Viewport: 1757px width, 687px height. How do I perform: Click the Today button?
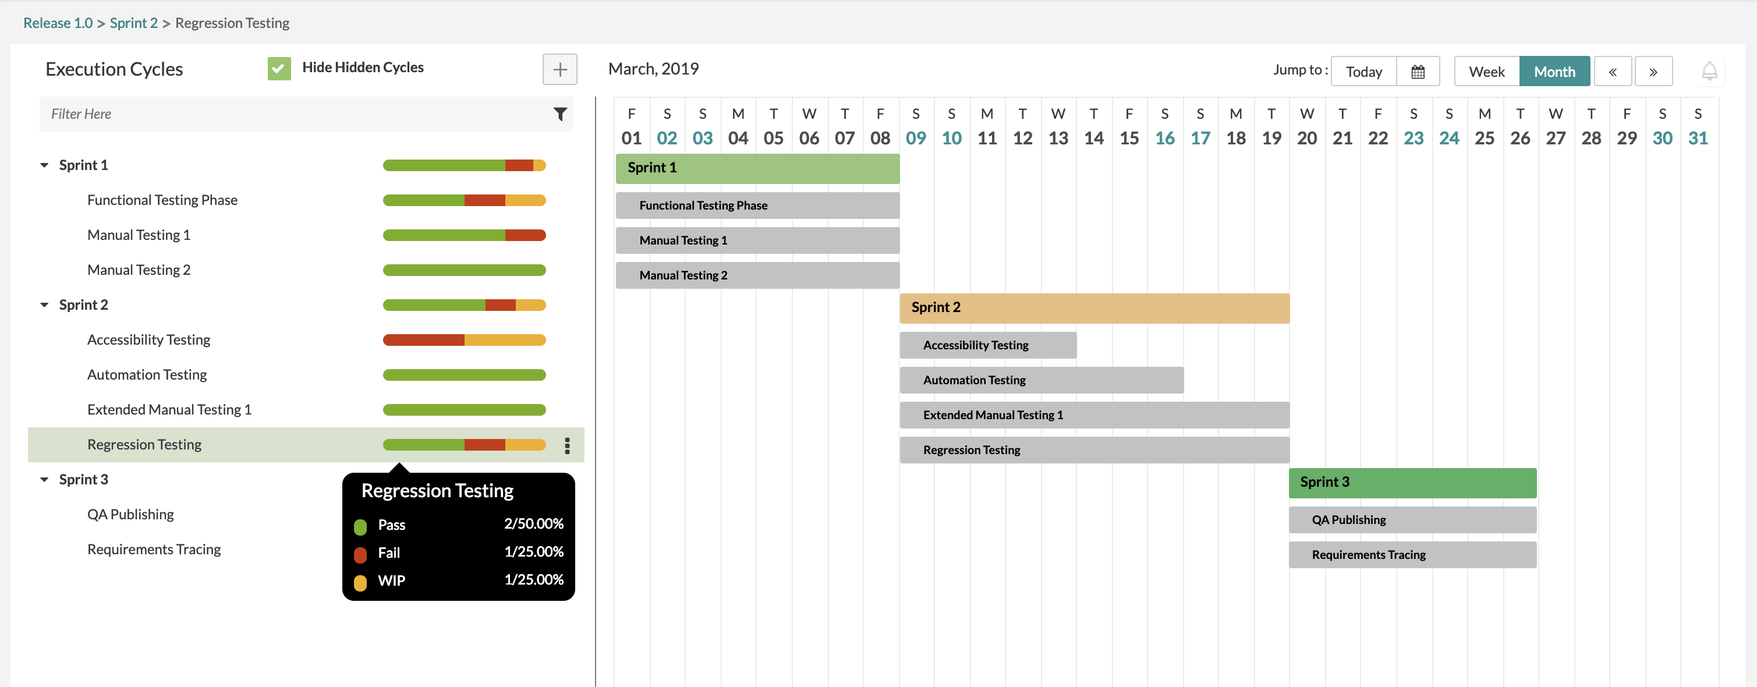[x=1363, y=72]
